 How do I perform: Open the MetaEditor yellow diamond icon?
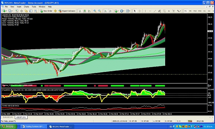click(x=55, y=11)
